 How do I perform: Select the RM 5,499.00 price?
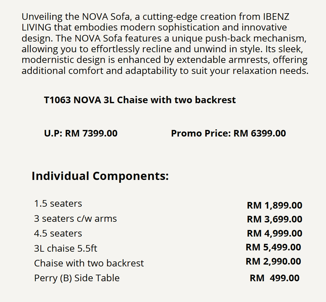pyautogui.click(x=273, y=247)
